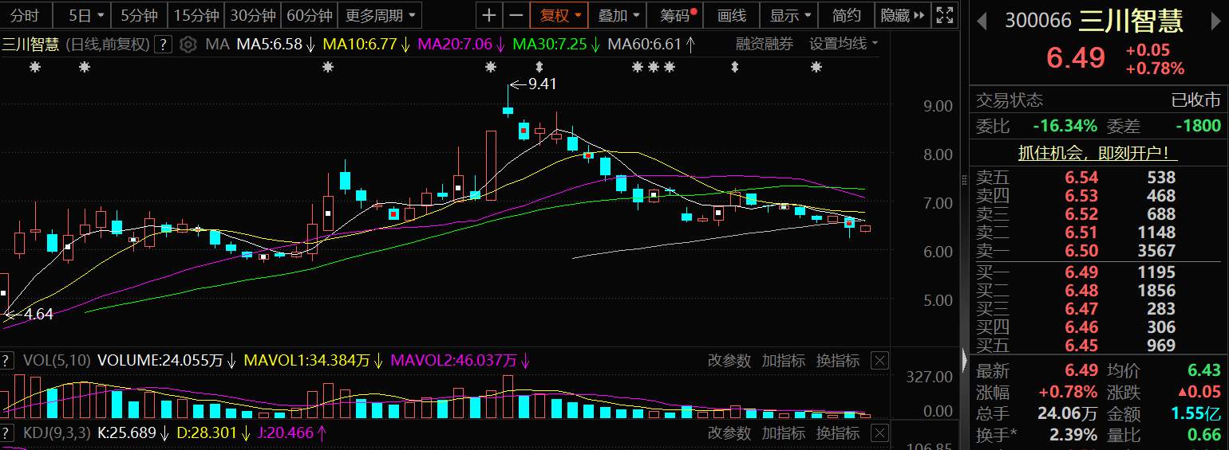Zoom out the chart with minus button
The image size is (1229, 450).
[516, 15]
